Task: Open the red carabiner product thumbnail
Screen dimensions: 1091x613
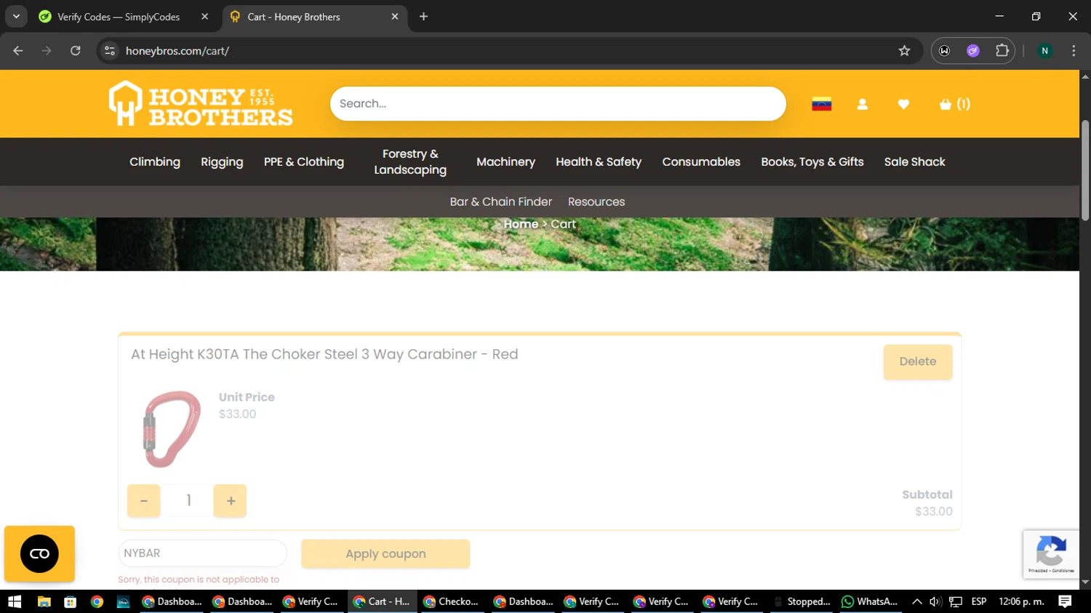Action: (172, 429)
